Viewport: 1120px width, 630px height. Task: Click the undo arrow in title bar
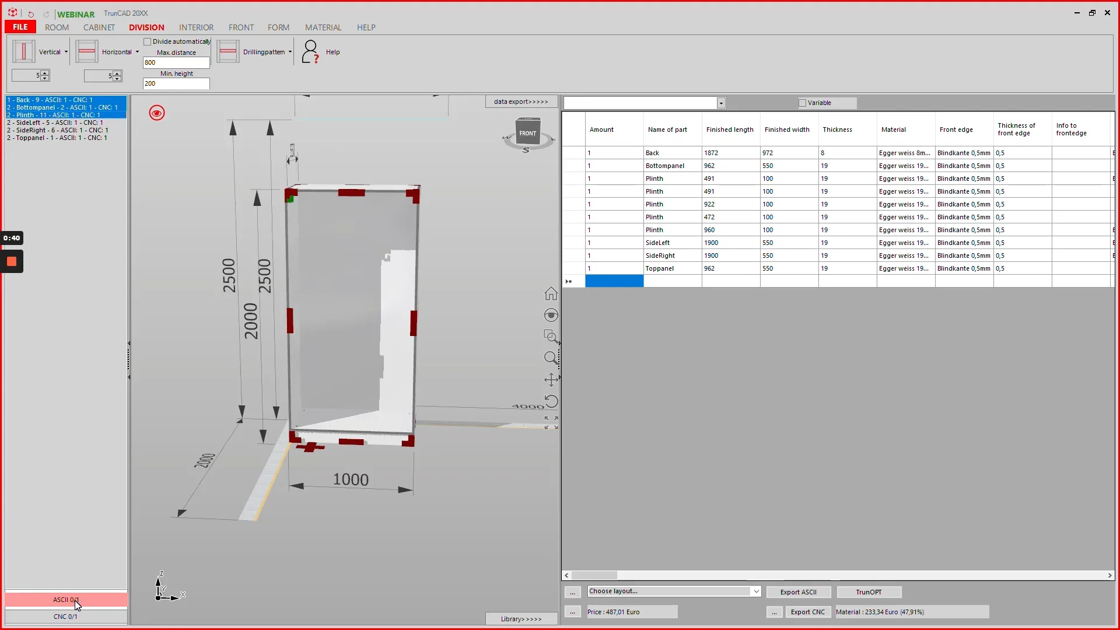[31, 14]
